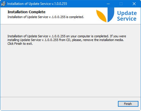Click the blue shield logo shape
The height and width of the screenshot is (111, 141).
111,15
